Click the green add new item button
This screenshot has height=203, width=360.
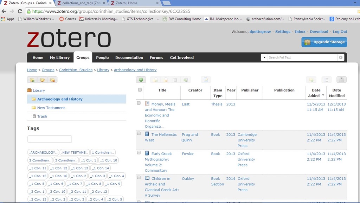141,80
